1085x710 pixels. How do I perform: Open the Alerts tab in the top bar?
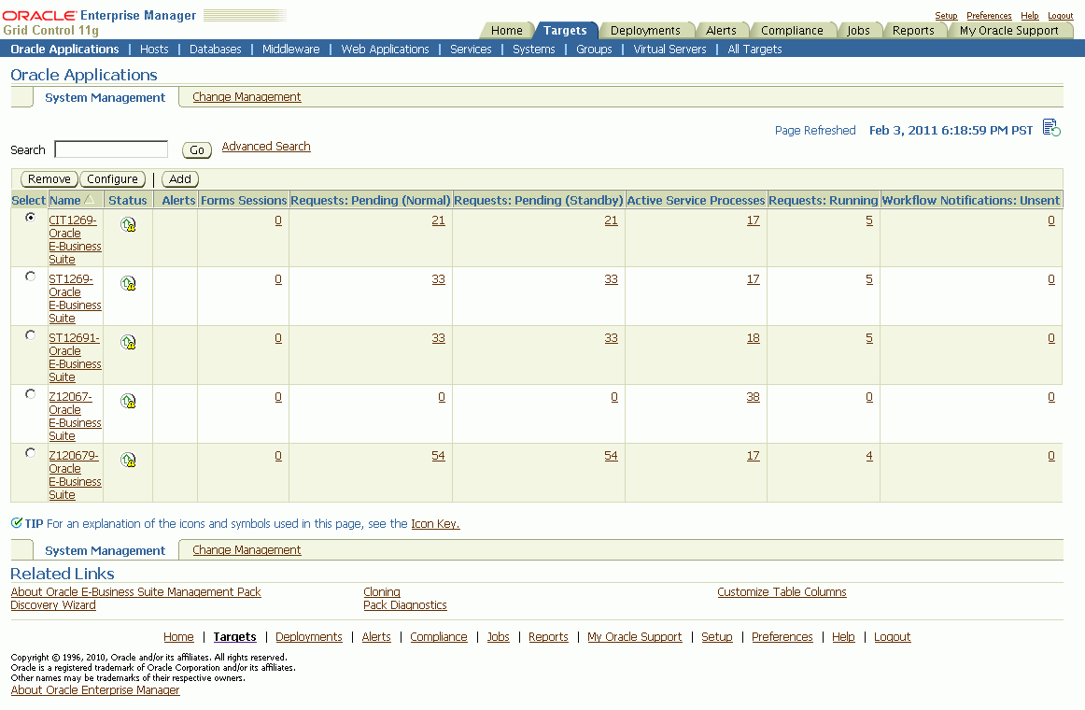721,31
